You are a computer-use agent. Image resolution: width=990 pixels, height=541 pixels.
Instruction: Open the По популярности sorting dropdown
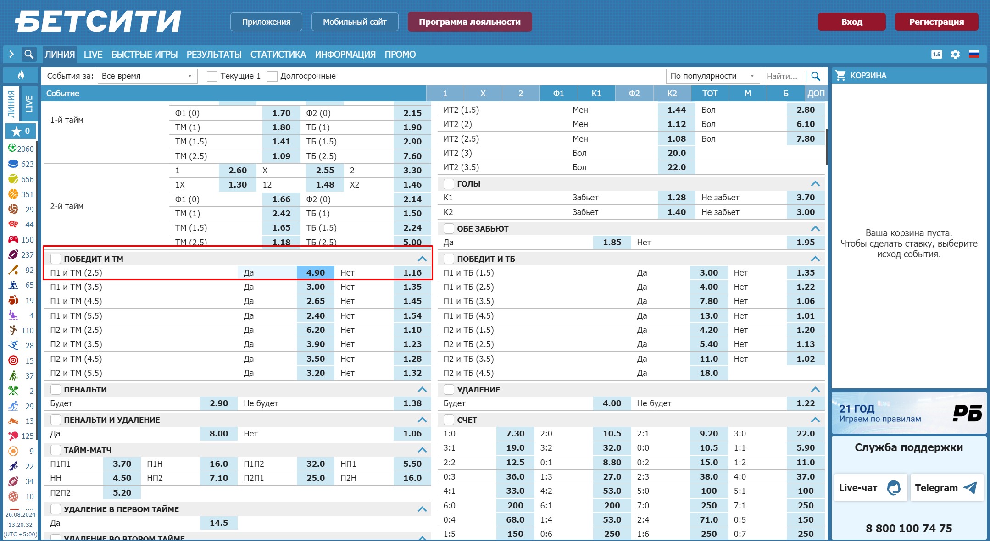point(712,76)
